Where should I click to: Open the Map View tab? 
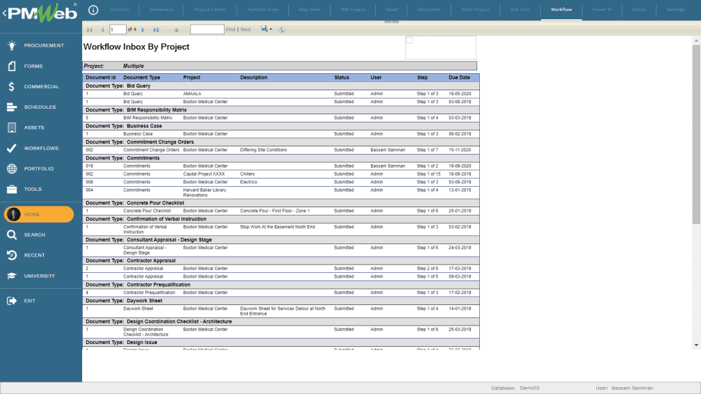tap(309, 10)
